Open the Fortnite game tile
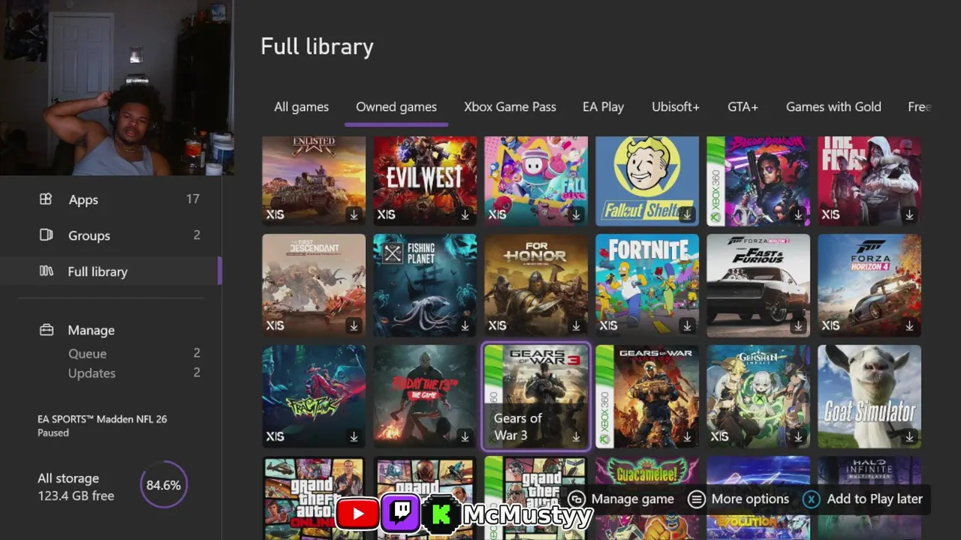 (x=647, y=285)
